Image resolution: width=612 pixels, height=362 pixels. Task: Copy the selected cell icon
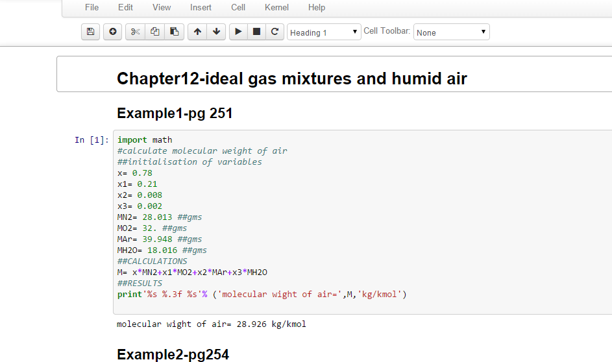point(155,32)
